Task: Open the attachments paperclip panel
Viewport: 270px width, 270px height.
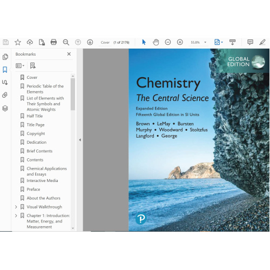Action: click(5, 95)
